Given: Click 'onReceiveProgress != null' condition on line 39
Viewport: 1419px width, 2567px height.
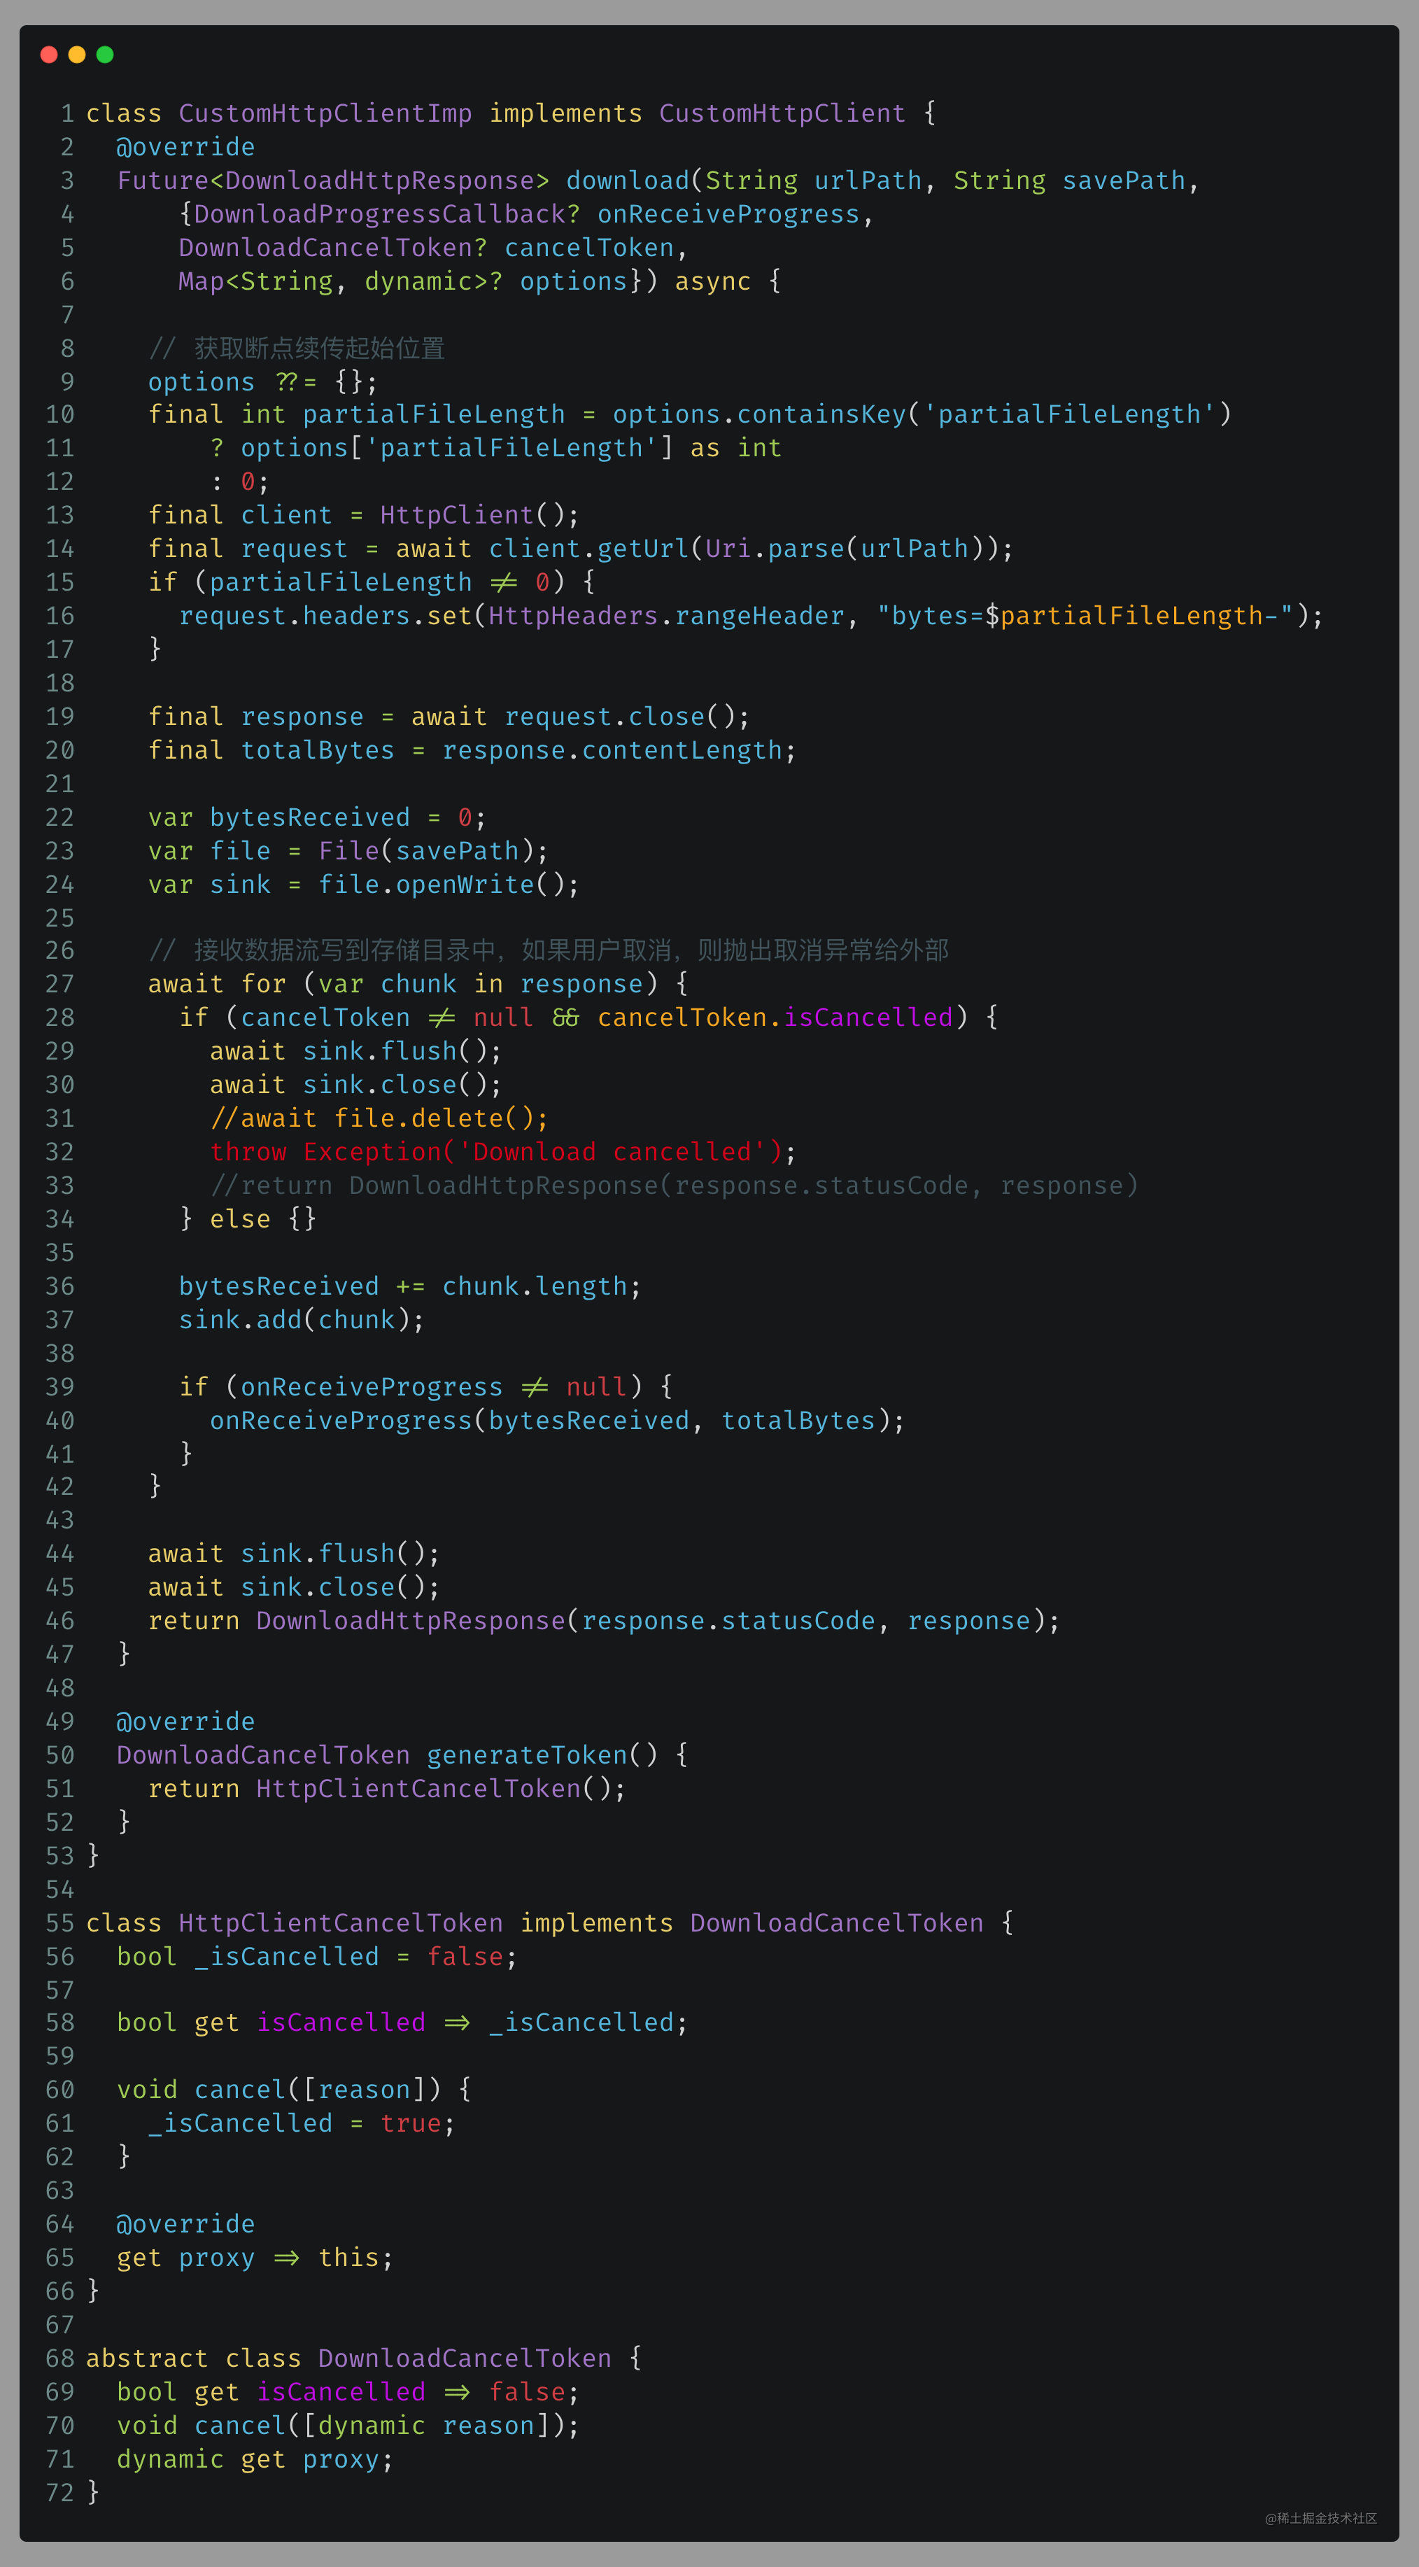Looking at the screenshot, I should coord(434,1387).
